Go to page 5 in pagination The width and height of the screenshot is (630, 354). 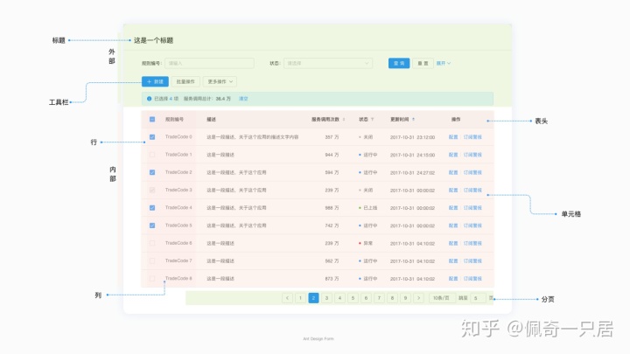point(353,298)
